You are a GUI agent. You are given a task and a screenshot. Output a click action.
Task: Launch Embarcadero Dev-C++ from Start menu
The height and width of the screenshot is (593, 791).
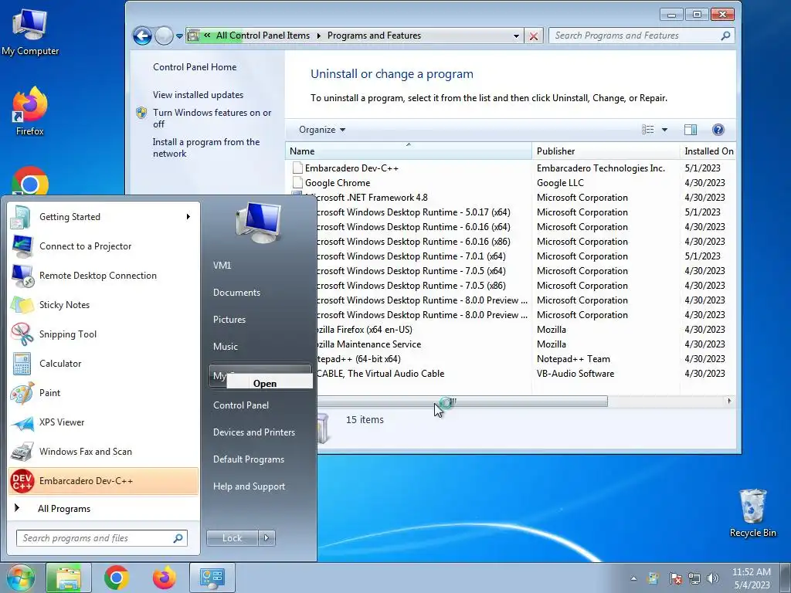104,481
